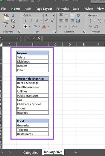Open accounting format dropdown arrow
Screen dimensions: 105x156
pos(94,21)
